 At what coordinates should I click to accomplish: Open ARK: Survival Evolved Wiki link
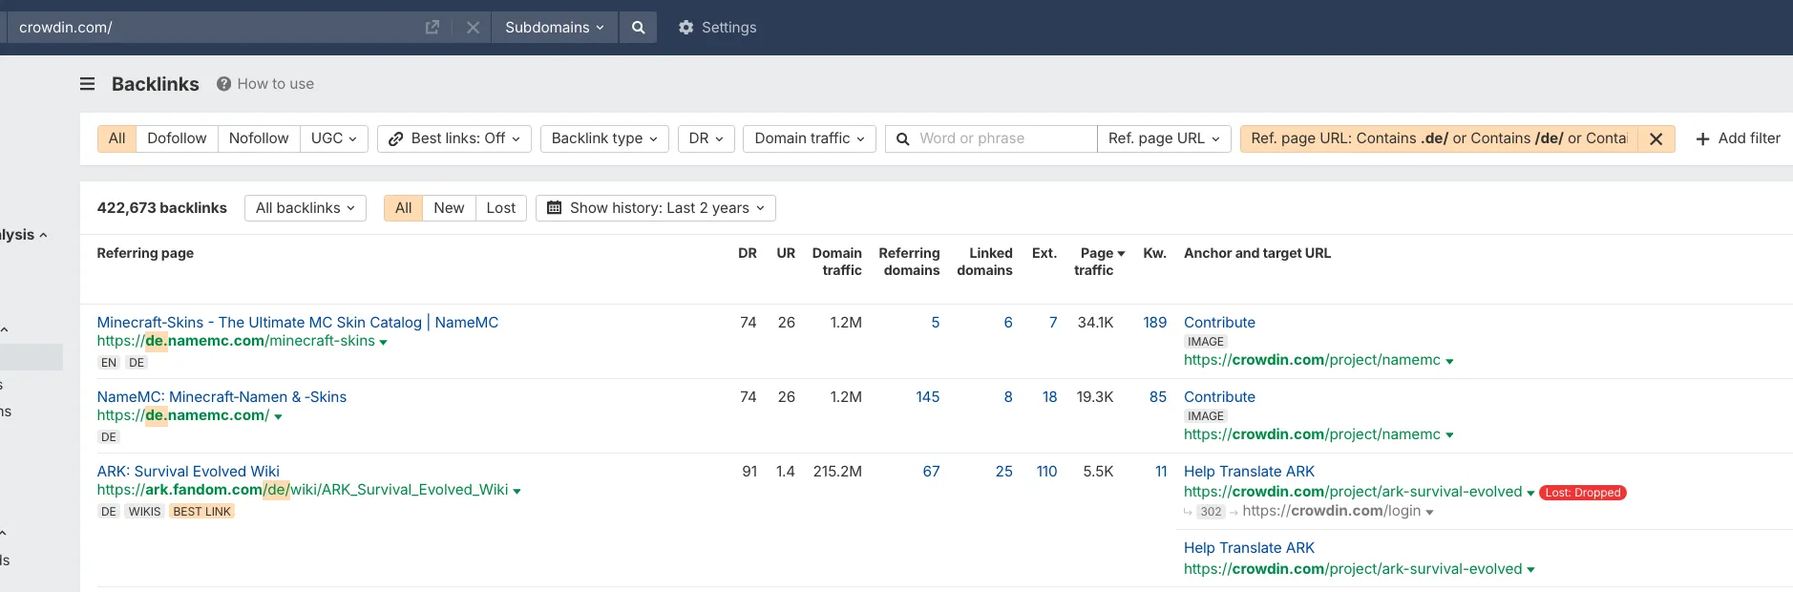click(x=188, y=472)
